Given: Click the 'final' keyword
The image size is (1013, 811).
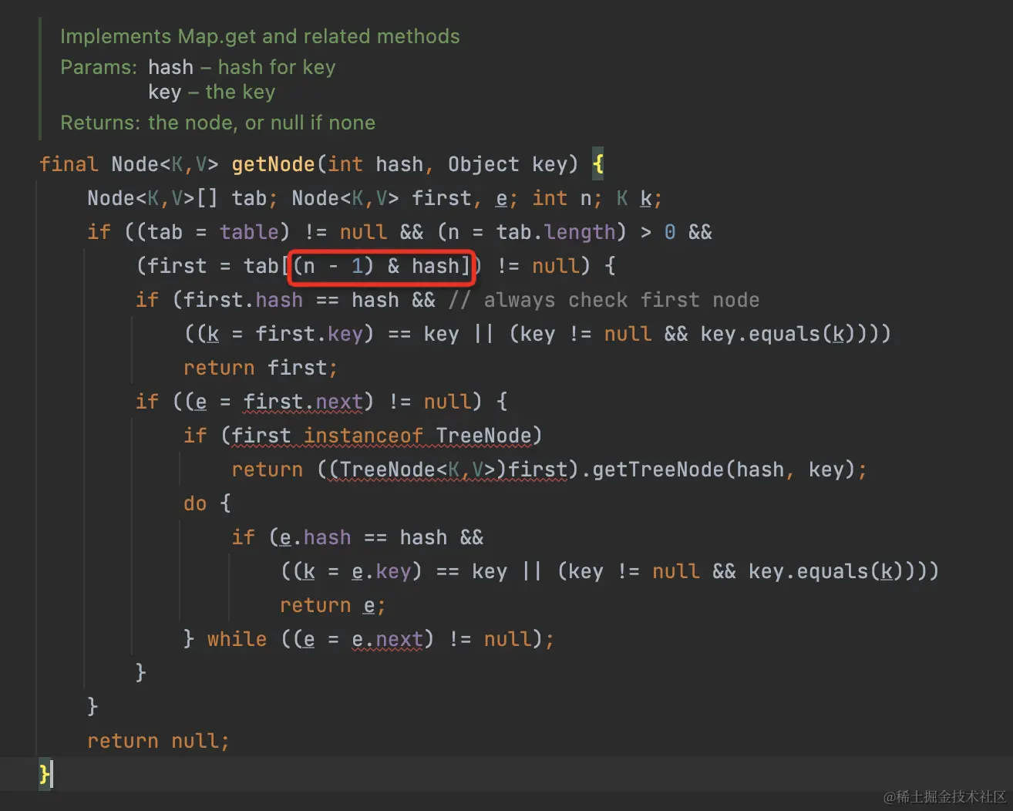Looking at the screenshot, I should pos(69,164).
